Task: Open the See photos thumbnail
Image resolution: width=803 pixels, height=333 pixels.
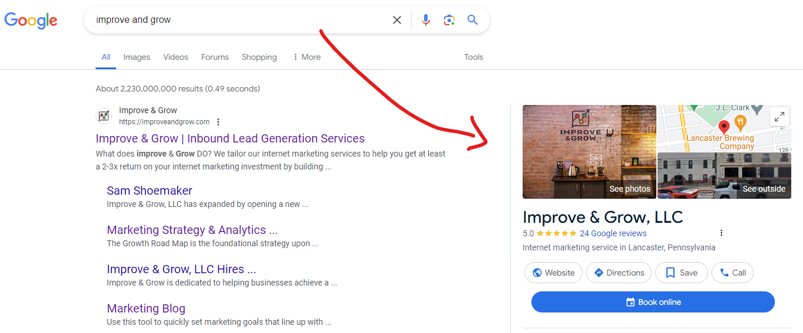Action: click(589, 152)
